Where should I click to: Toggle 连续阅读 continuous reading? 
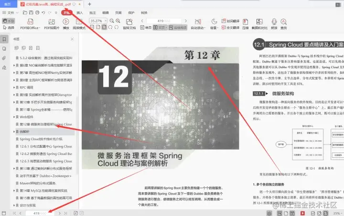coord(178,28)
